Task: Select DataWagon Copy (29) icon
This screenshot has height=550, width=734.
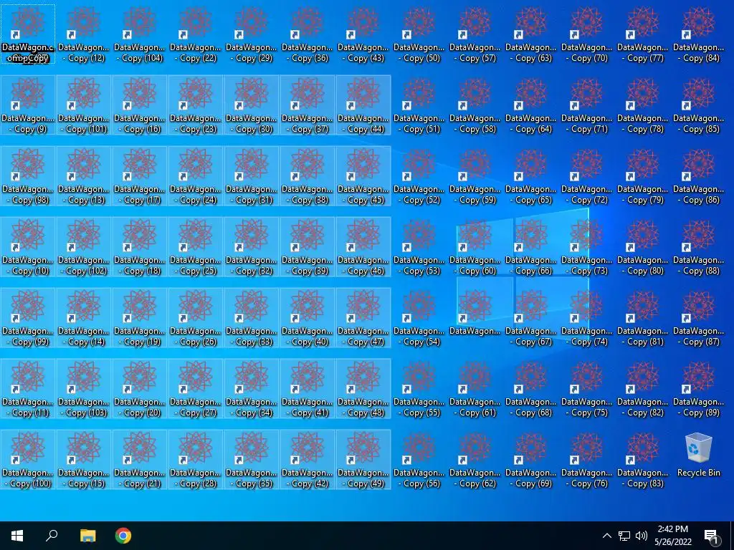Action: point(252,34)
